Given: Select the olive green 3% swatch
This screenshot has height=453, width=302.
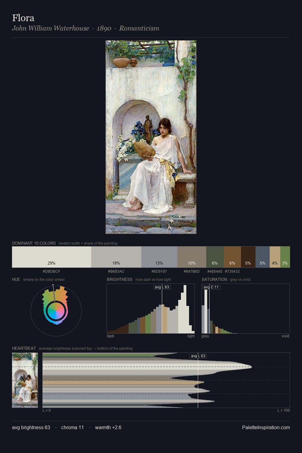Looking at the screenshot, I should tap(285, 257).
